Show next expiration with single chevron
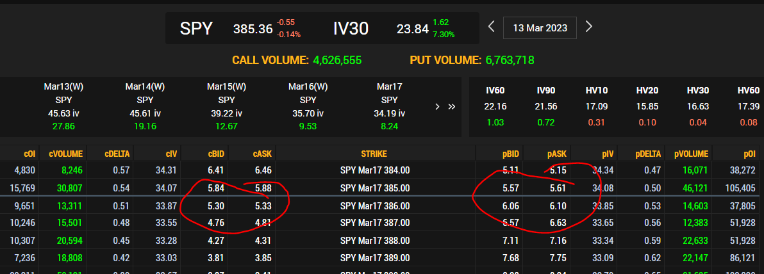Image resolution: width=764 pixels, height=274 pixels. (438, 106)
